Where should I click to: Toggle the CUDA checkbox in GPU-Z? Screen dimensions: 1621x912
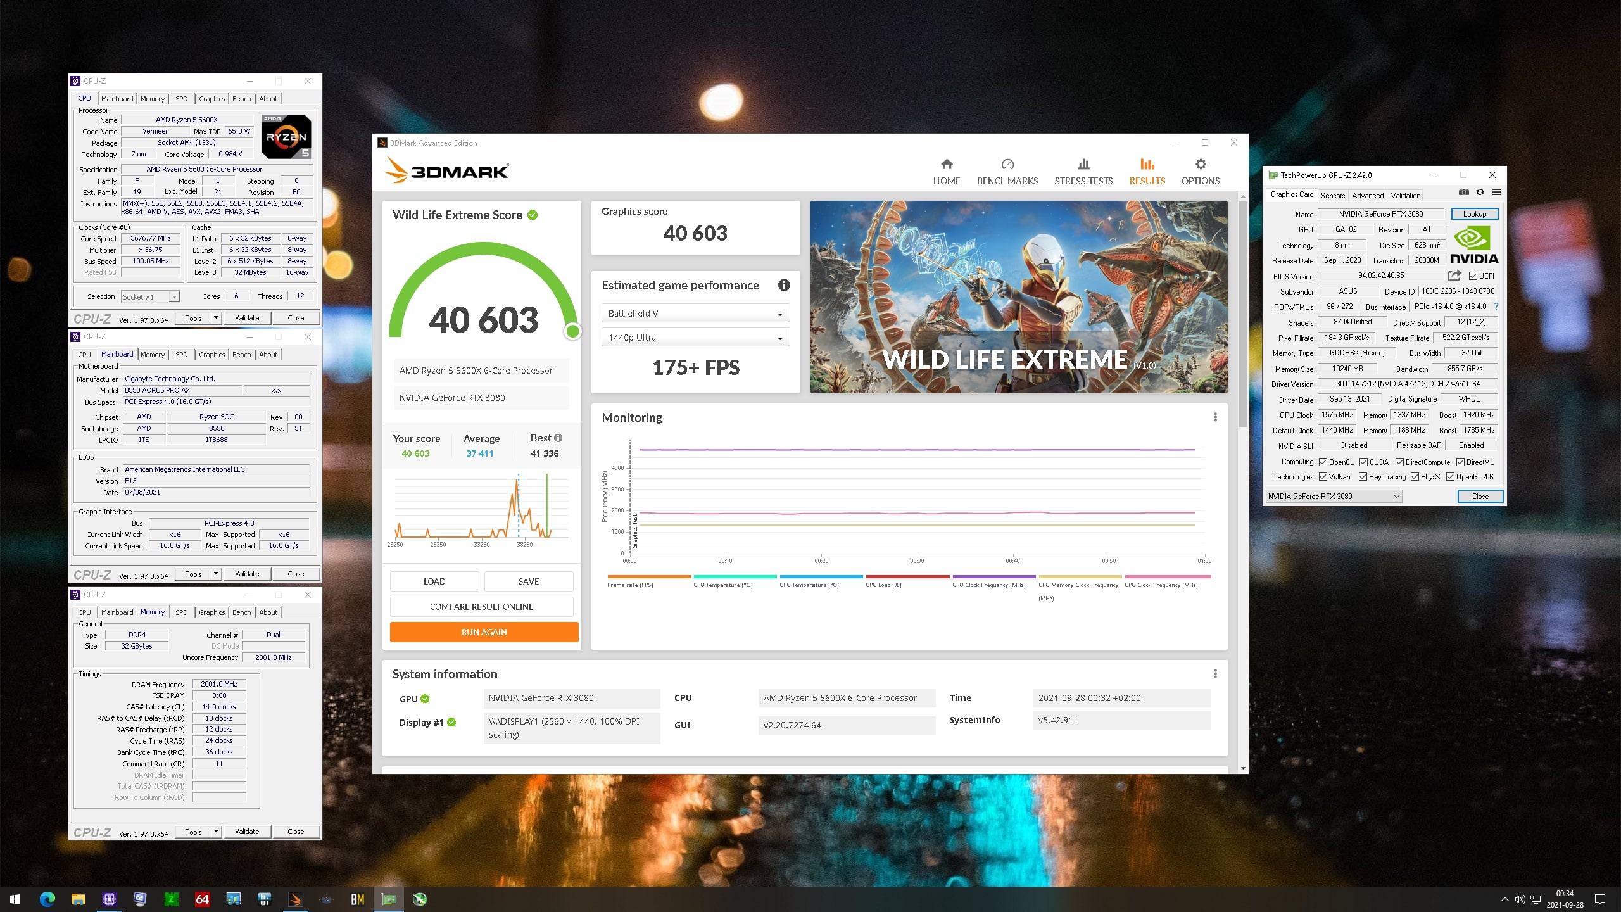[1364, 462]
